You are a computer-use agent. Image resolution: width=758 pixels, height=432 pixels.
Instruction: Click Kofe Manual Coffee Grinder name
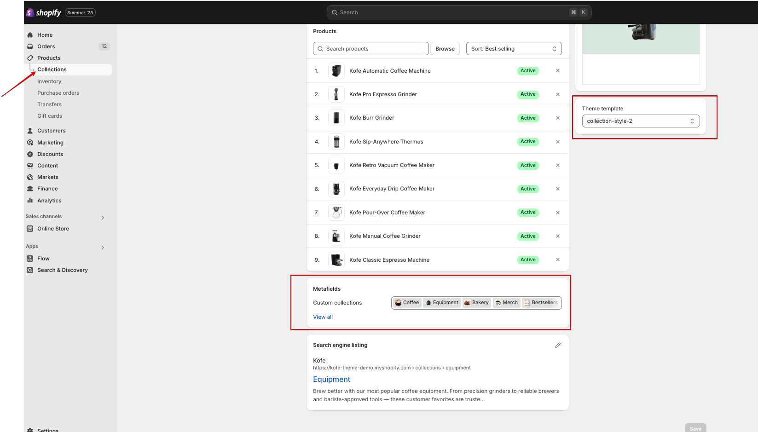(385, 236)
